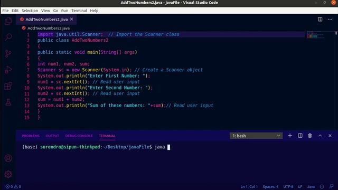
Task: Click the errors and warnings status indicator
Action: pos(13,186)
